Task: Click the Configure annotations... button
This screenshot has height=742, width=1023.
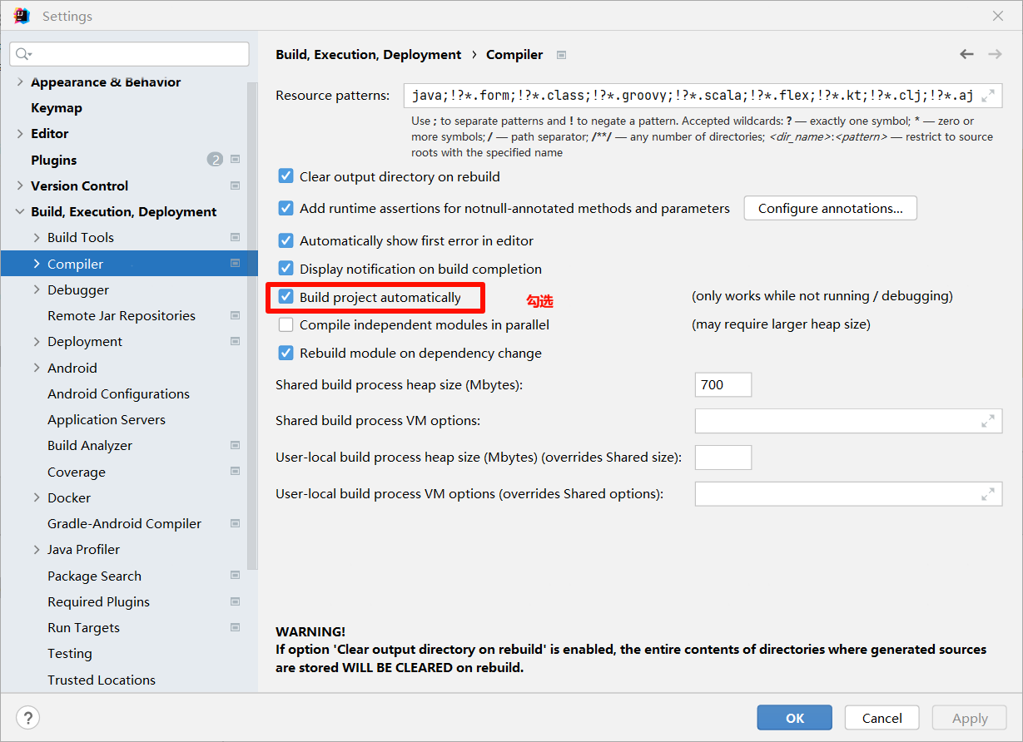Action: [x=830, y=208]
